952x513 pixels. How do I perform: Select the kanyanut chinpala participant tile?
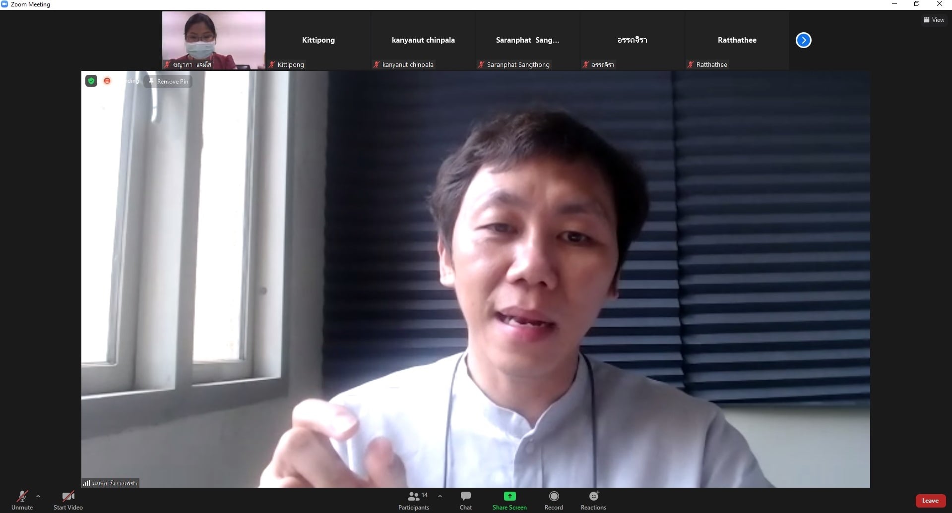tap(423, 40)
